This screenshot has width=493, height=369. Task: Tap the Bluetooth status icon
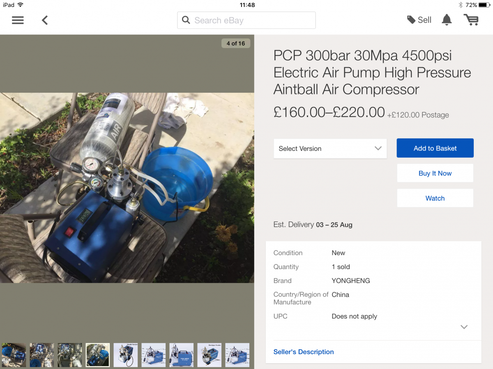pyautogui.click(x=461, y=5)
